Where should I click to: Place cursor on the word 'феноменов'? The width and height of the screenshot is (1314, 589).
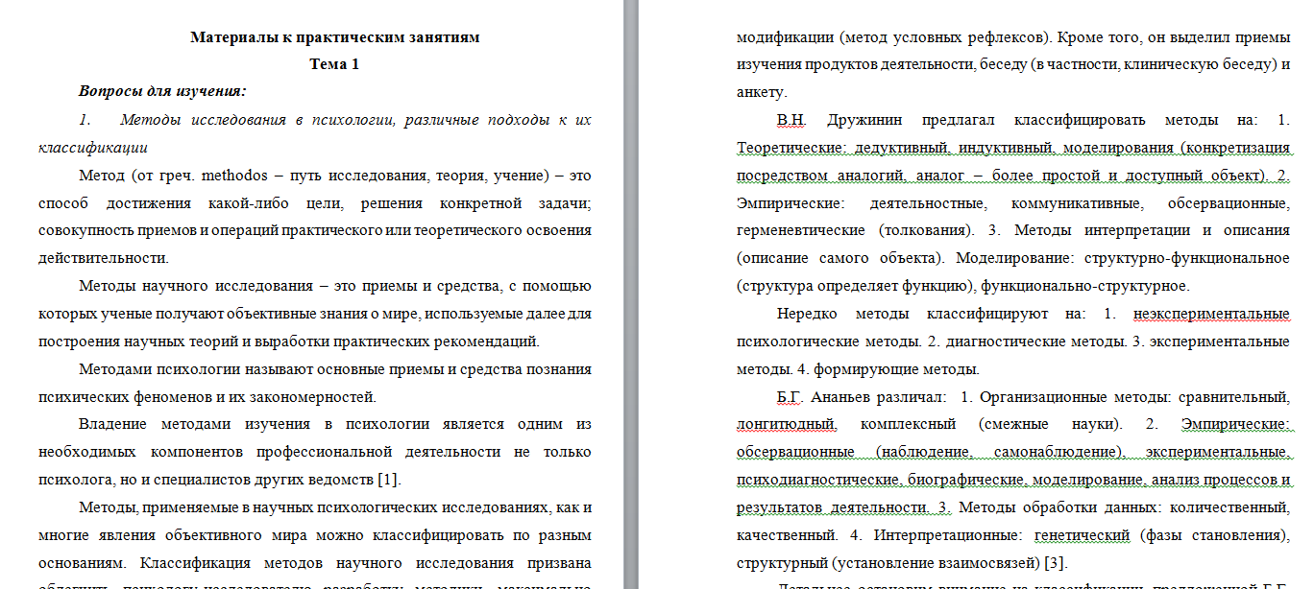158,397
